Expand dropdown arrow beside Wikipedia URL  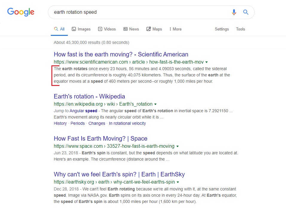tap(155, 104)
